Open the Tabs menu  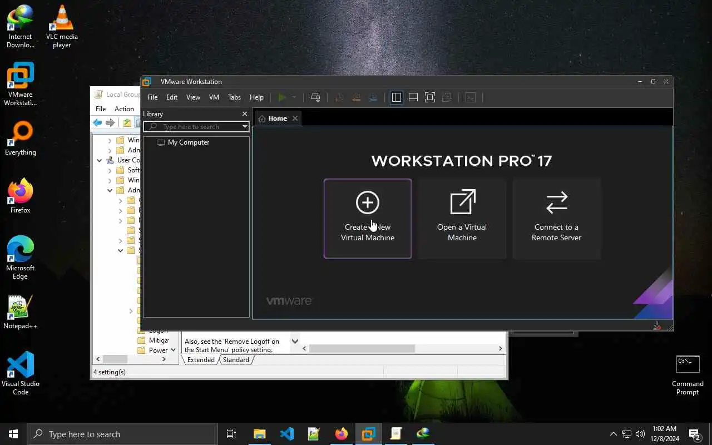point(235,97)
